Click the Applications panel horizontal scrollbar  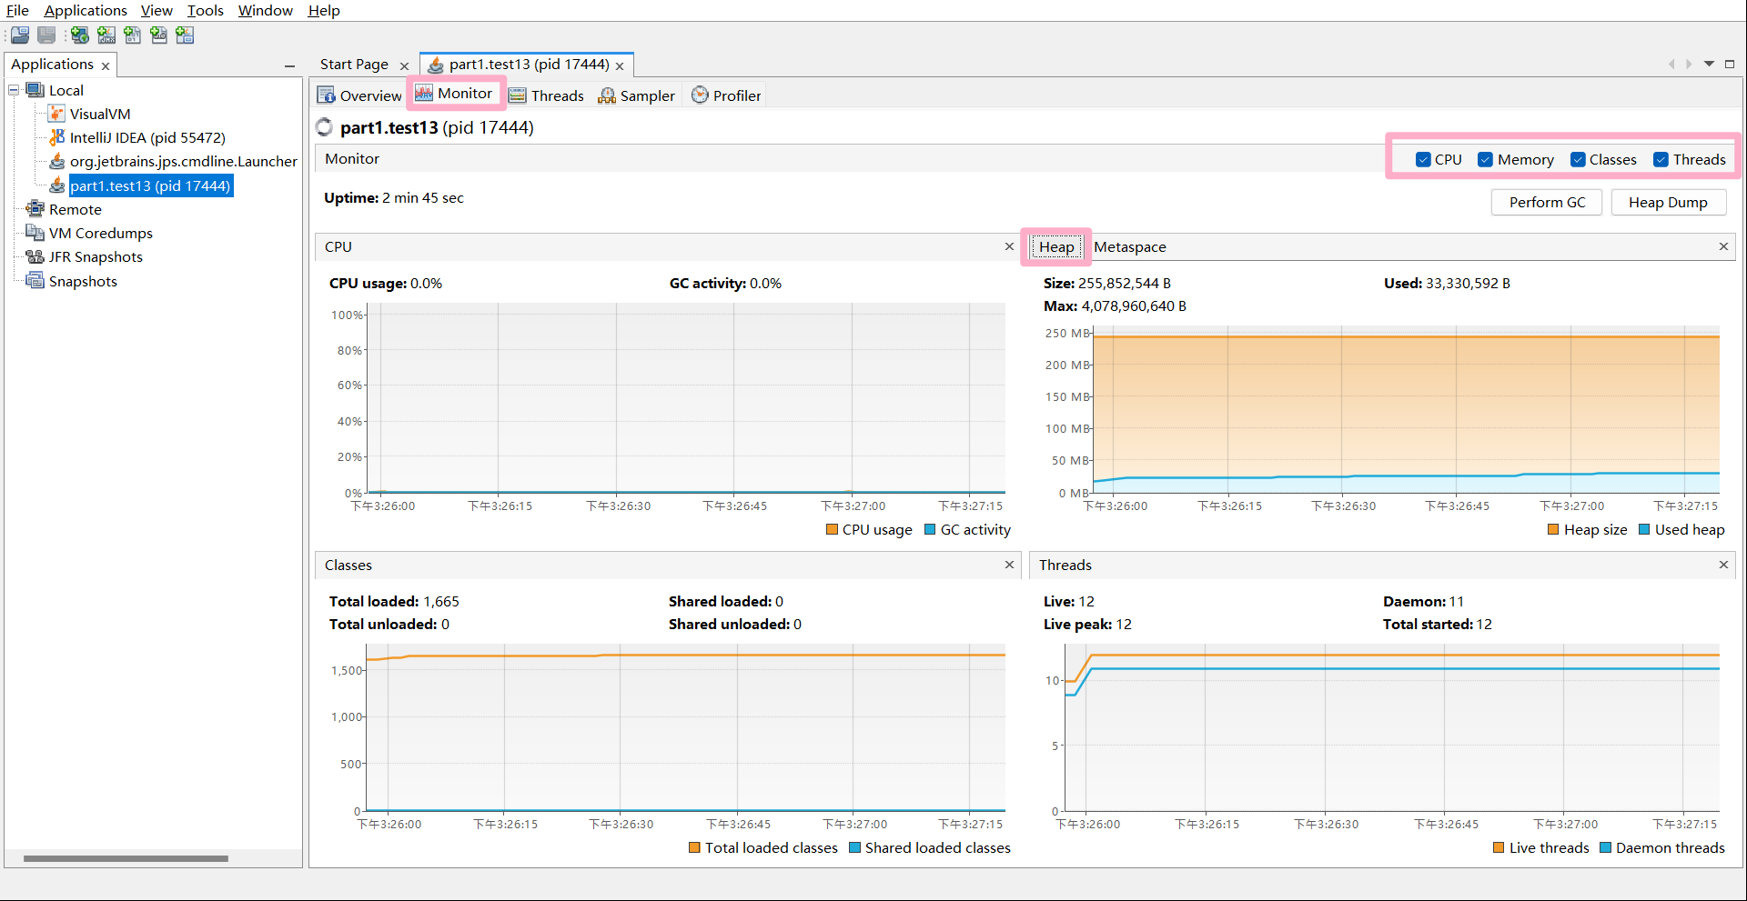tap(126, 858)
